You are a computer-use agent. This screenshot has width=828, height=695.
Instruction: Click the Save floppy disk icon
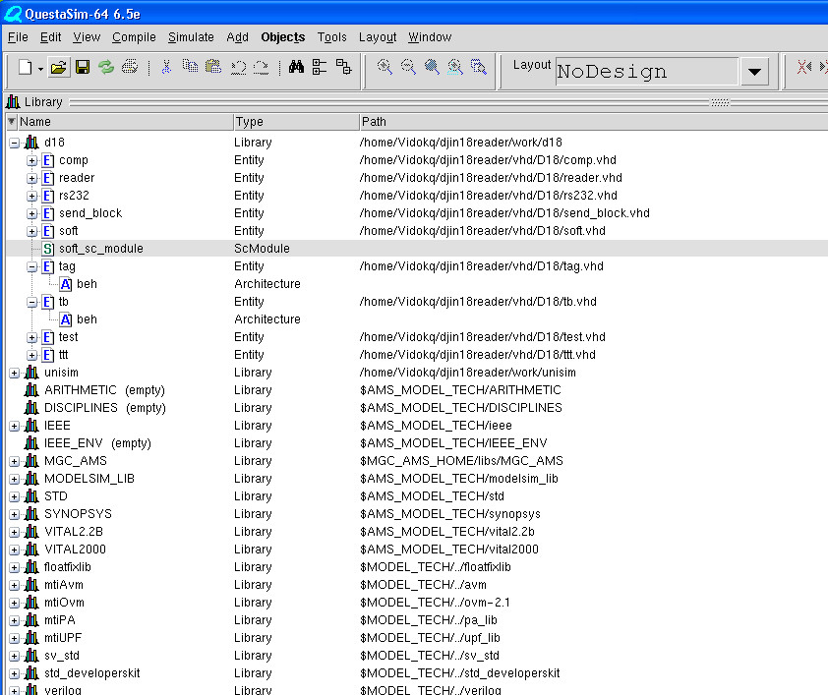(x=83, y=68)
